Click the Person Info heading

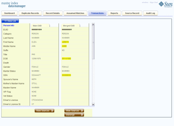[9, 26]
